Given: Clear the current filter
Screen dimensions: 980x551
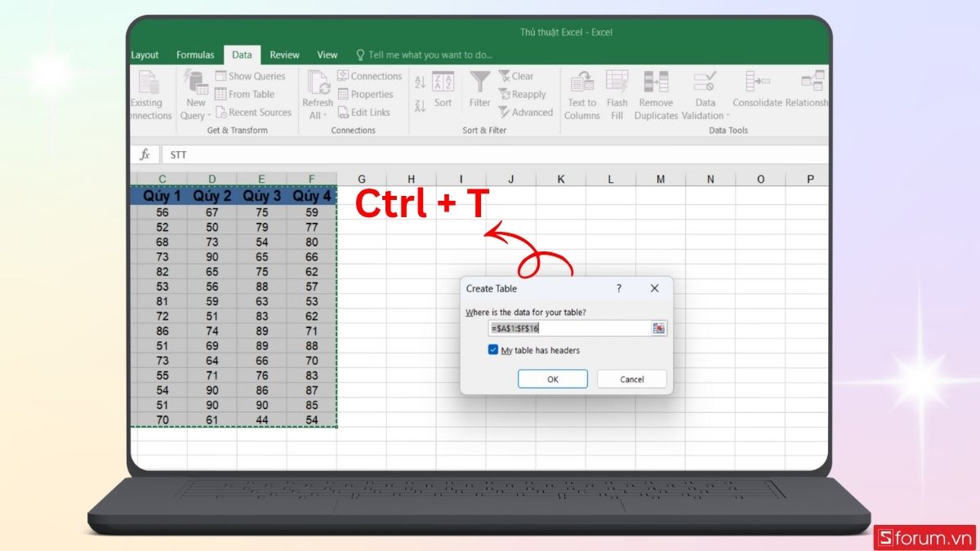Looking at the screenshot, I should pyautogui.click(x=515, y=76).
